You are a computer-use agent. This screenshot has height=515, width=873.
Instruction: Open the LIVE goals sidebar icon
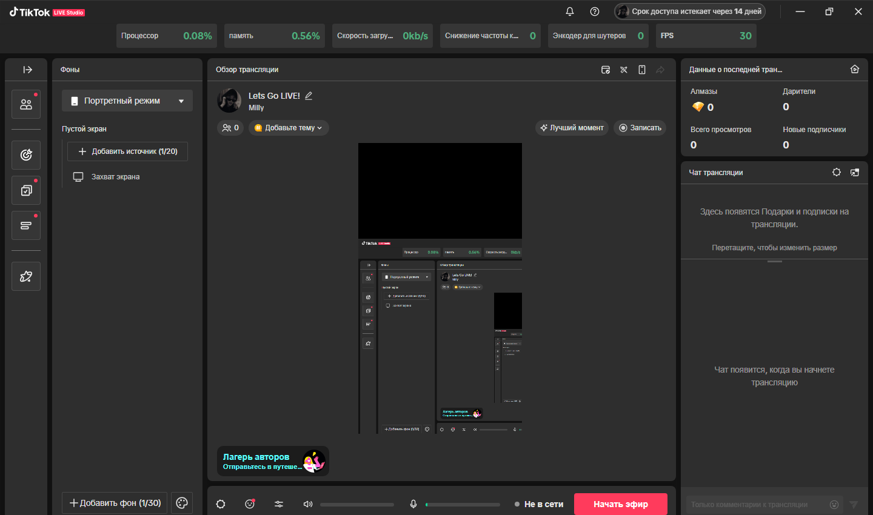tap(26, 155)
